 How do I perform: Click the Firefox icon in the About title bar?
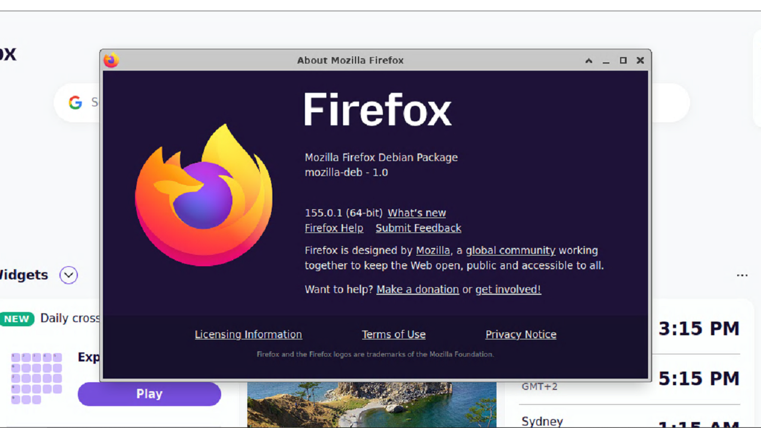pyautogui.click(x=111, y=60)
